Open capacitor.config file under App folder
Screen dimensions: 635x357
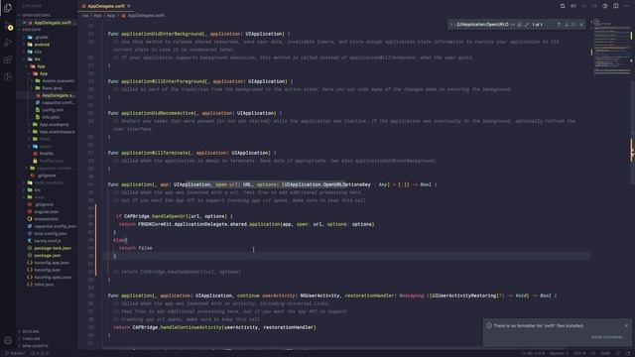point(58,103)
